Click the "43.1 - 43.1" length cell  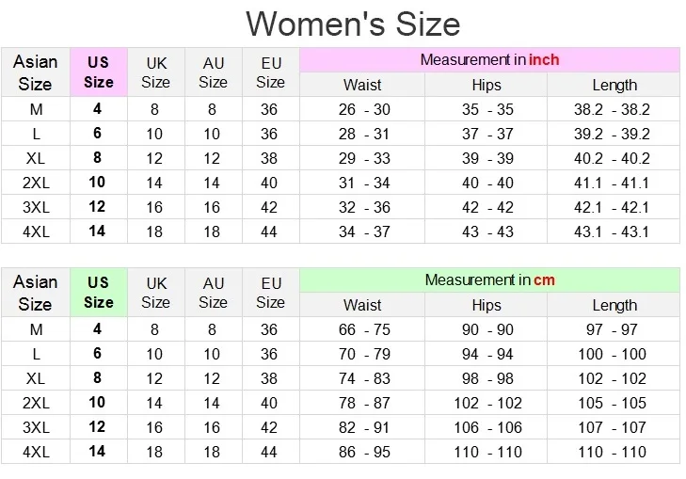point(612,231)
